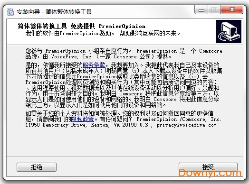249x184 pixels.
Task: Click the text VoiceFive, Inc.
Action: coord(72,56)
